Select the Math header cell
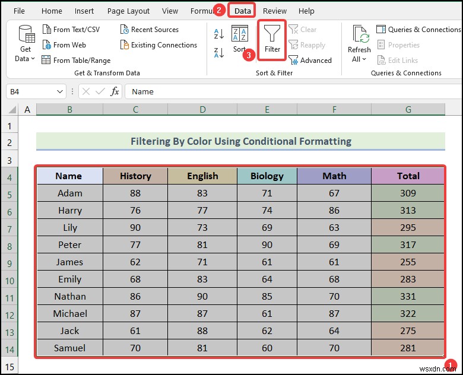Screen dimensions: 463x375 334,176
